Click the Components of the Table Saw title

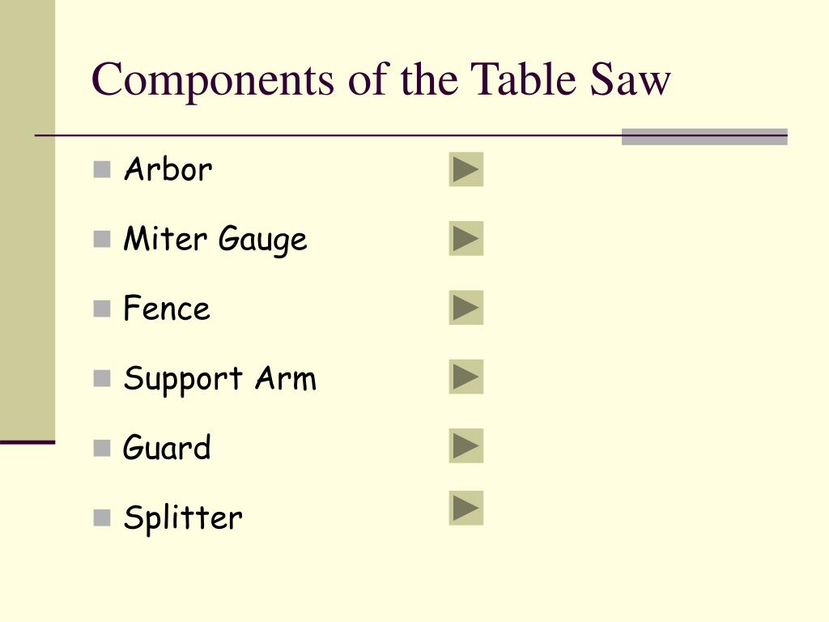381,80
